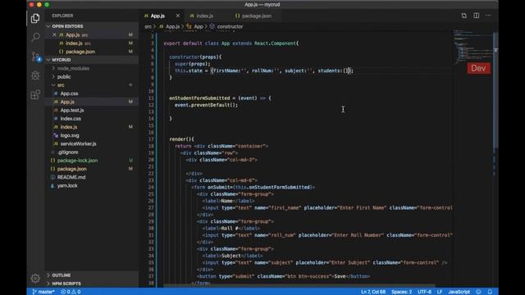This screenshot has height=295, width=525.
Task: Open package.json in MYCRUD tree
Action: pos(71,169)
